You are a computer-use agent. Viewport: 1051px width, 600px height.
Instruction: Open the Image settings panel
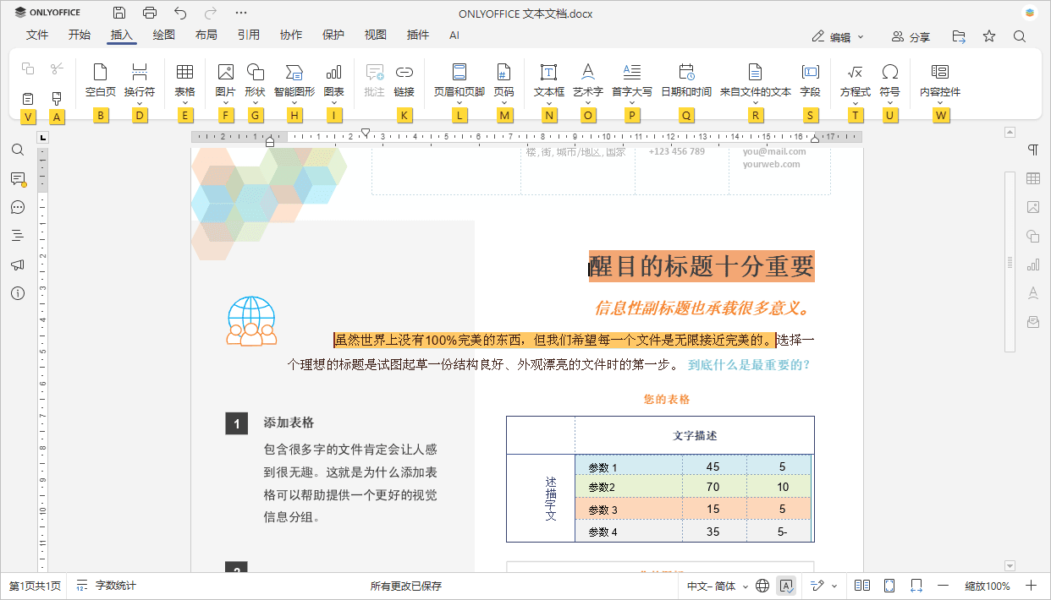click(1032, 207)
